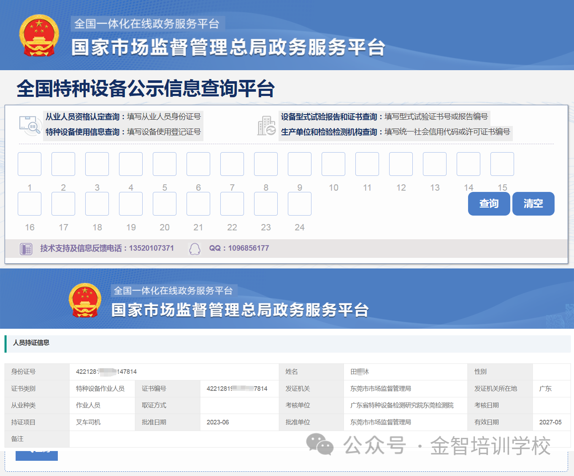Click the 发证机关 value 东莞市市场监督管理局

(381, 388)
